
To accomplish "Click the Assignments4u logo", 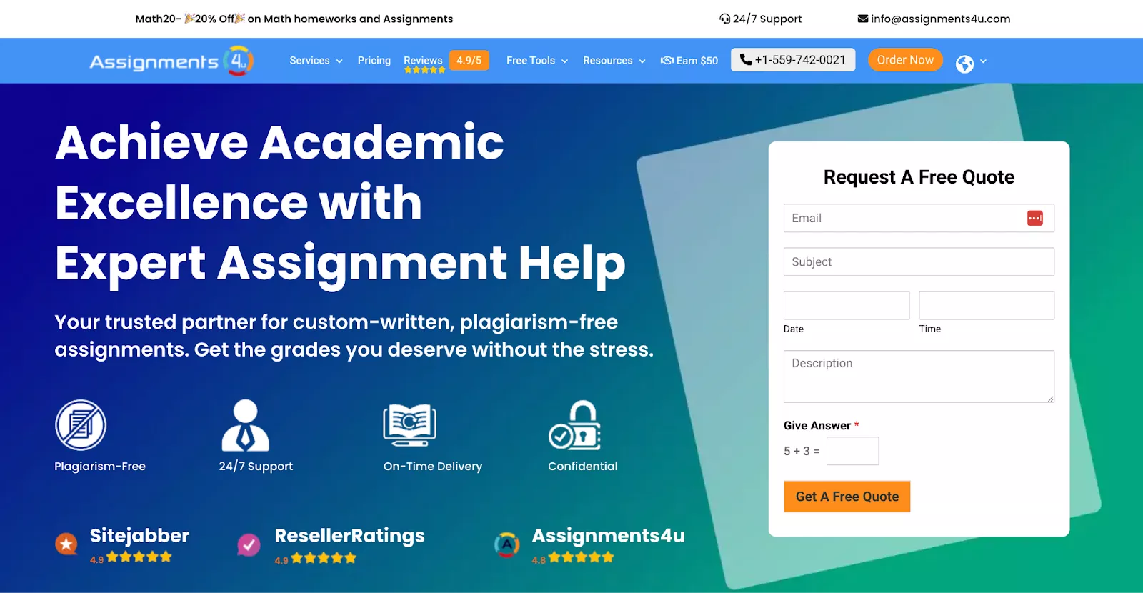I will coord(171,61).
